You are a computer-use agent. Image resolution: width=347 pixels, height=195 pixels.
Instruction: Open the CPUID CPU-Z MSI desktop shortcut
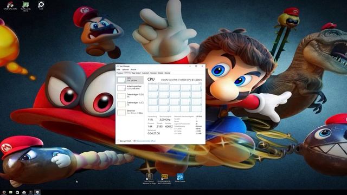point(10,6)
